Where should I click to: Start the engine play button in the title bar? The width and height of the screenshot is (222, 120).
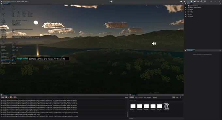(111, 1)
